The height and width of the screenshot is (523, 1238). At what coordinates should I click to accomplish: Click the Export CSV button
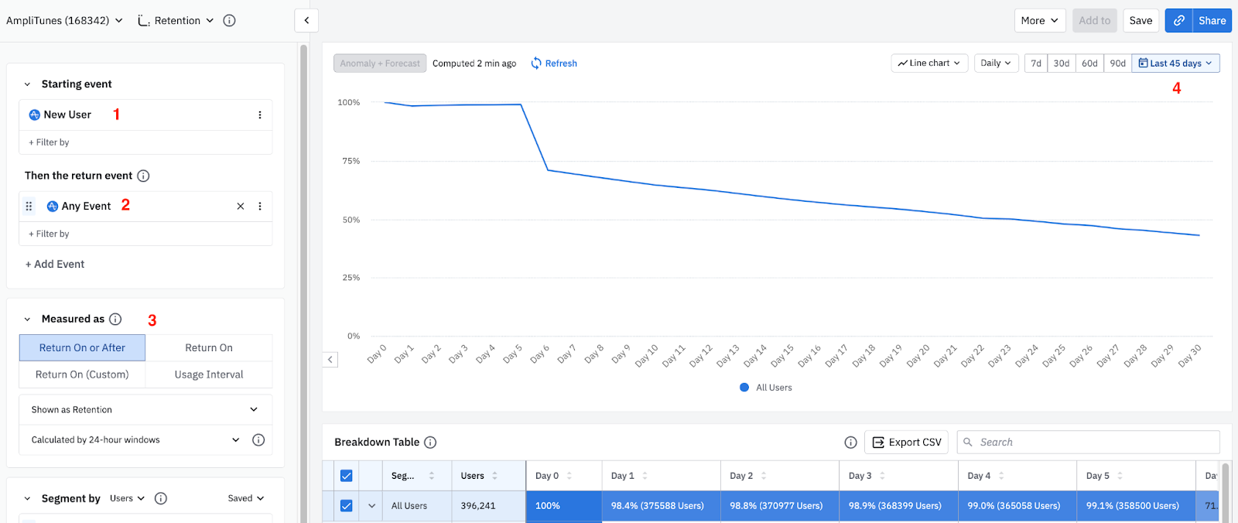(x=906, y=443)
